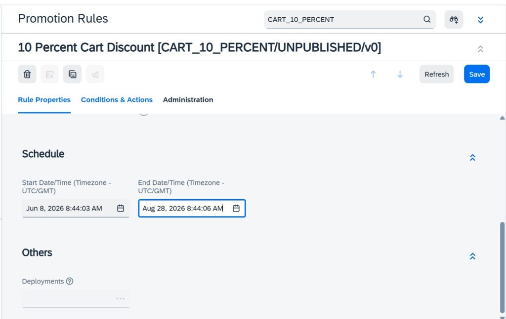Screen dimensions: 506x319
Task: Switch to Conditions & Actions tab
Action: (x=117, y=100)
